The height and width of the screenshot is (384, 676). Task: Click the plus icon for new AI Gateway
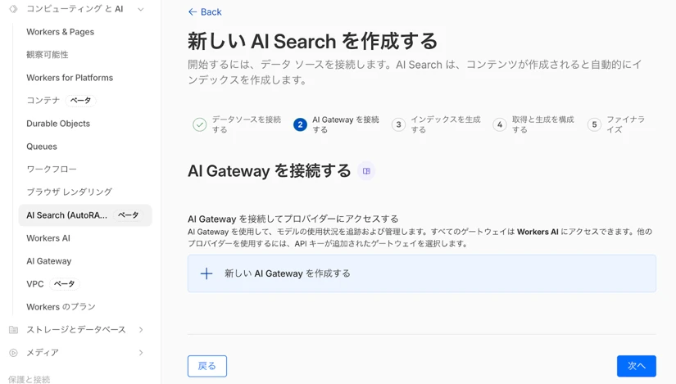tap(206, 273)
